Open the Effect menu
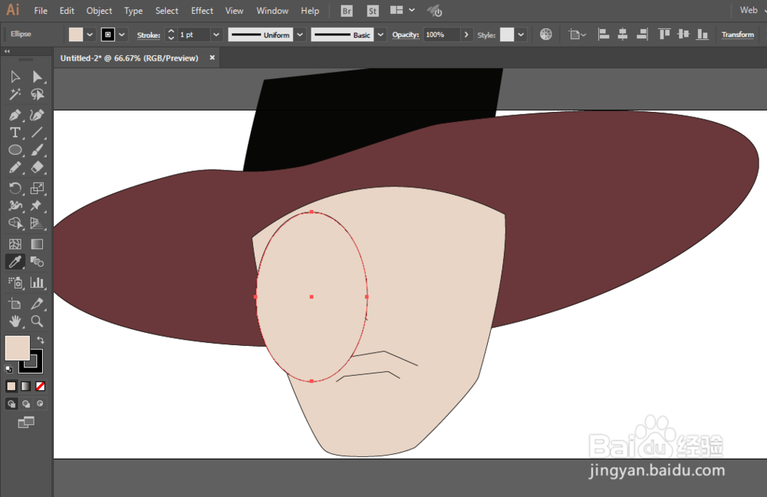 pyautogui.click(x=202, y=11)
